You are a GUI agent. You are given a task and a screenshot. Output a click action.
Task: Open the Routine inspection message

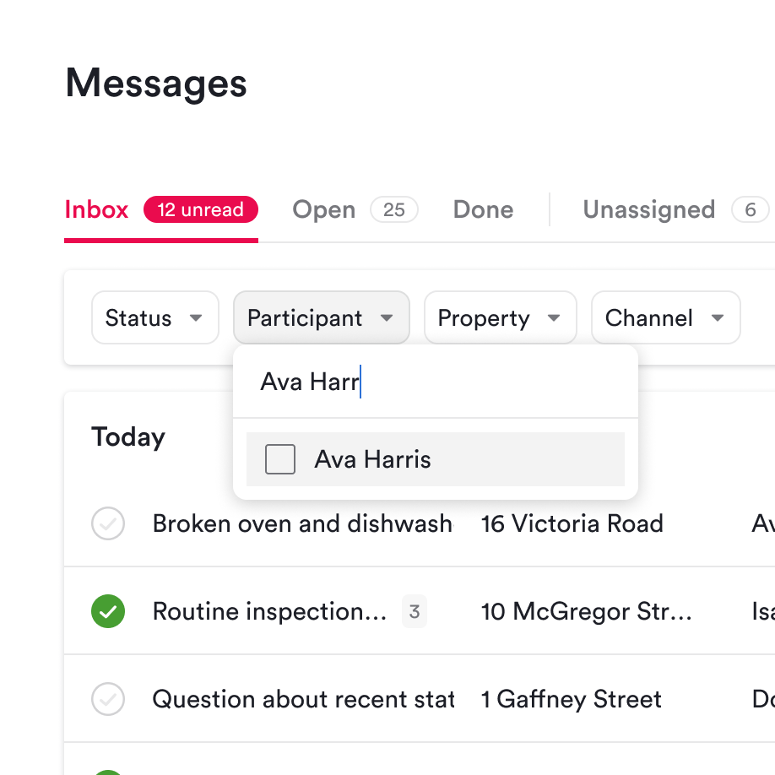point(269,611)
